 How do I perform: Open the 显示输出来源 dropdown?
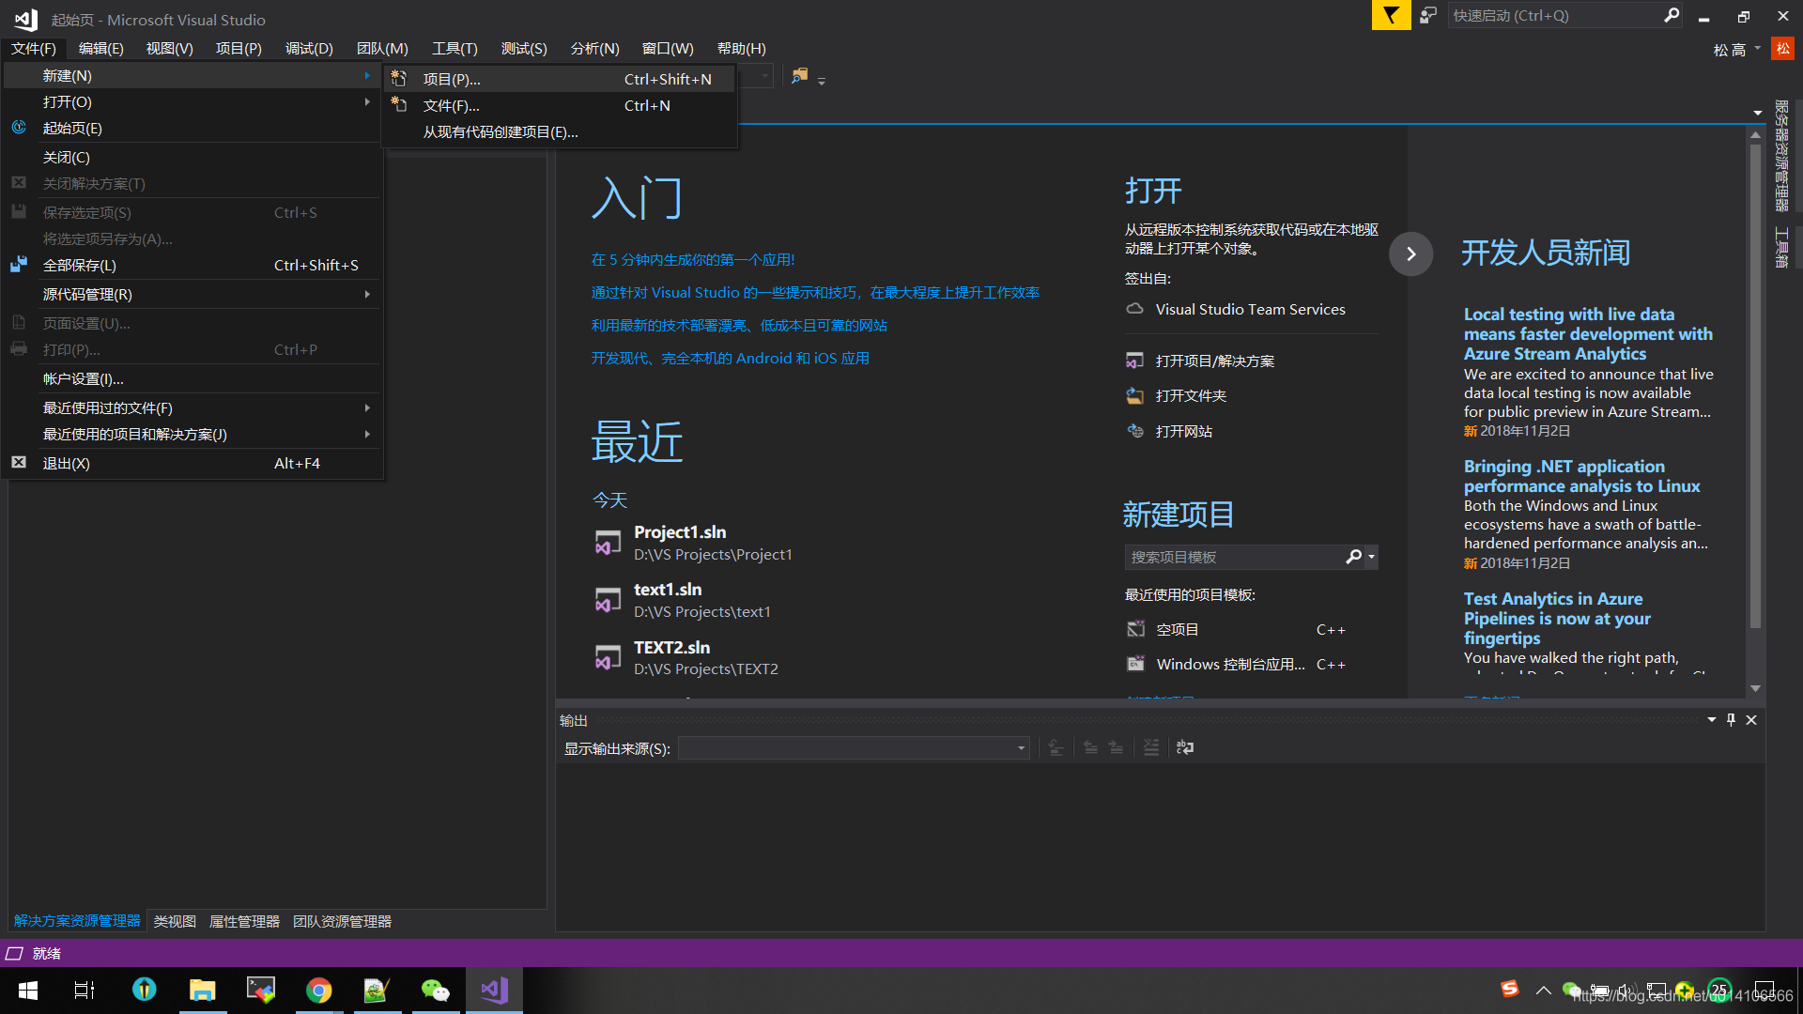(1021, 748)
